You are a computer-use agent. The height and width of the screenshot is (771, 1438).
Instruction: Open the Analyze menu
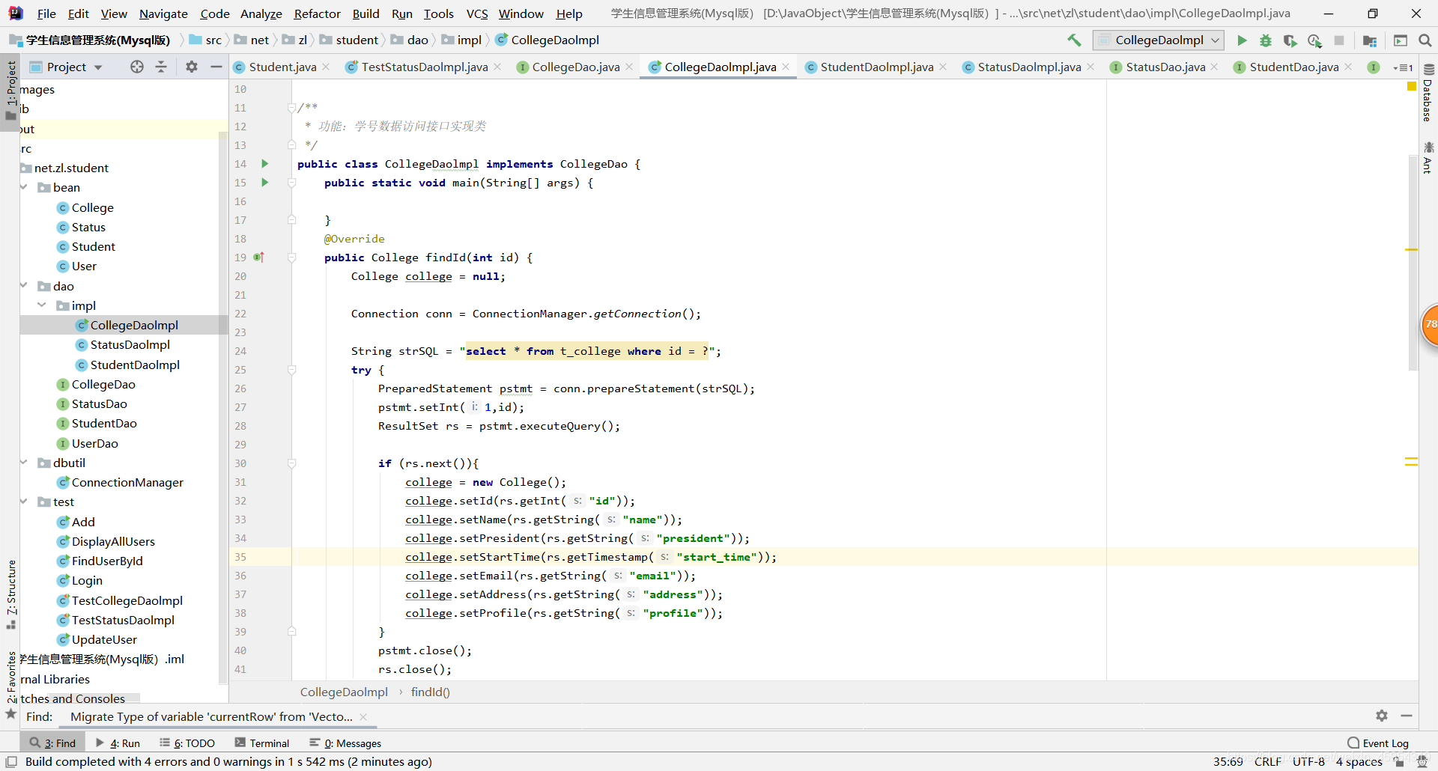[x=261, y=13]
